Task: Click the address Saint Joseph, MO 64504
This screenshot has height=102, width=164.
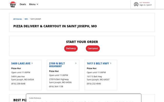Action: tap(23, 80)
